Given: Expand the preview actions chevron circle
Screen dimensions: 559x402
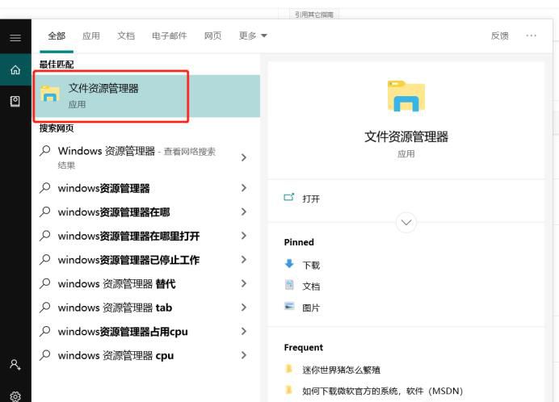Looking at the screenshot, I should [406, 222].
